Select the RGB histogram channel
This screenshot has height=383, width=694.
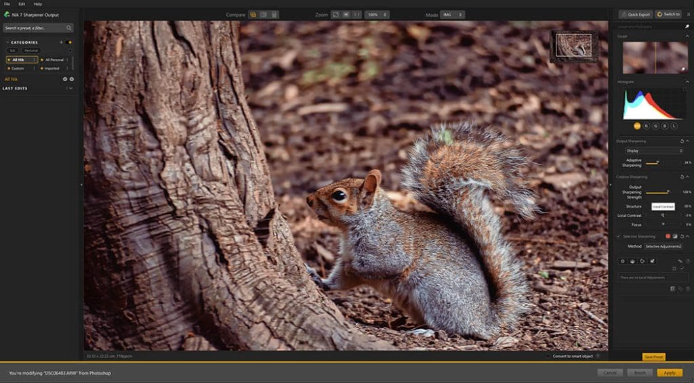[637, 126]
